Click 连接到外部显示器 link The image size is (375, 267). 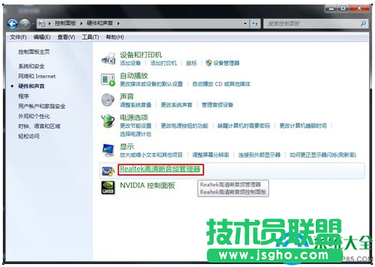[x=259, y=155]
